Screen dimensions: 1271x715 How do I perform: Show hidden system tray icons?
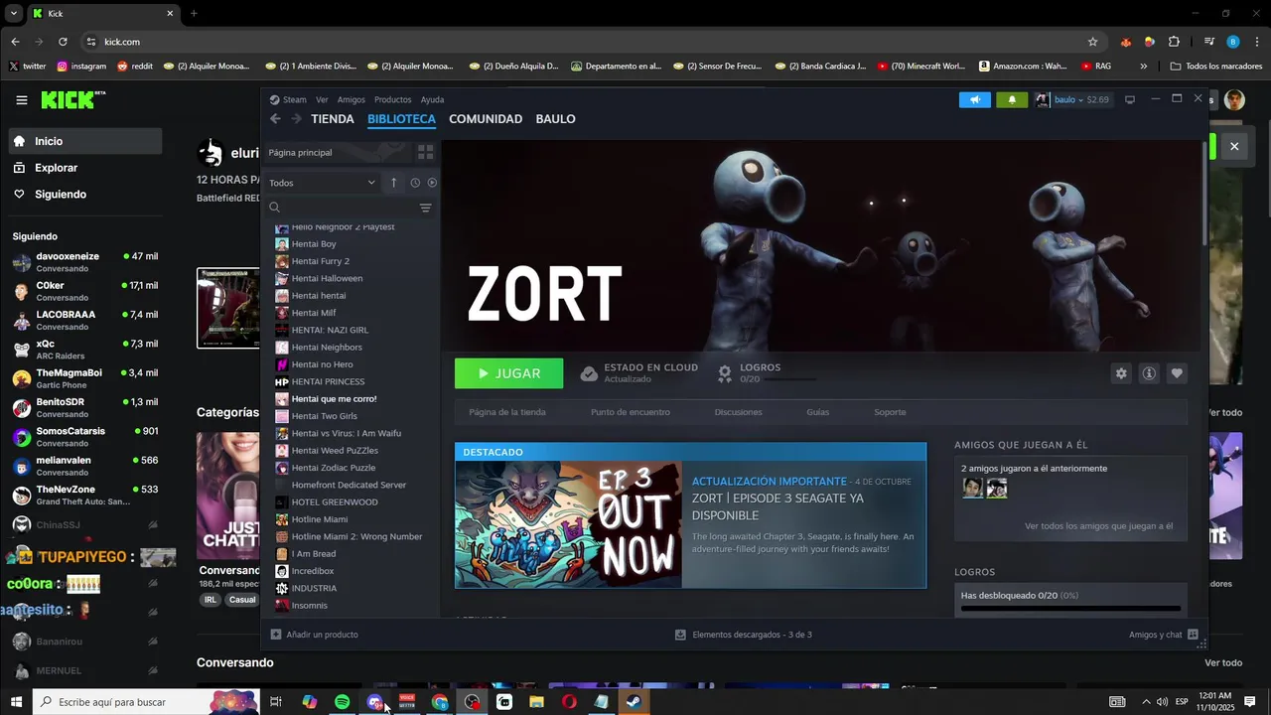click(x=1146, y=702)
